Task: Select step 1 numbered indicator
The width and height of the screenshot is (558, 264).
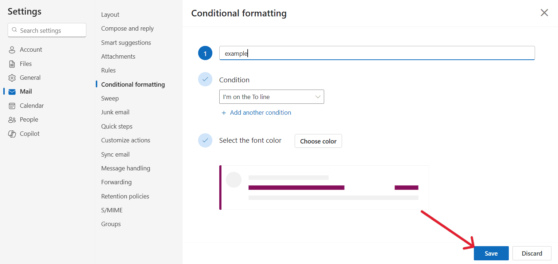Action: pos(205,53)
